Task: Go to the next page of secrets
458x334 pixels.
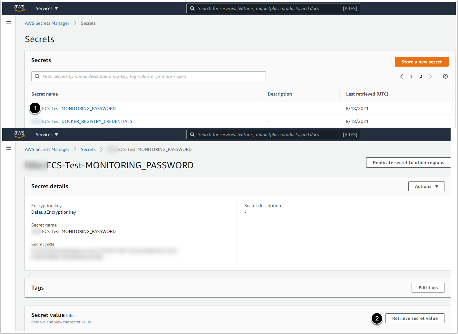Action: point(430,76)
